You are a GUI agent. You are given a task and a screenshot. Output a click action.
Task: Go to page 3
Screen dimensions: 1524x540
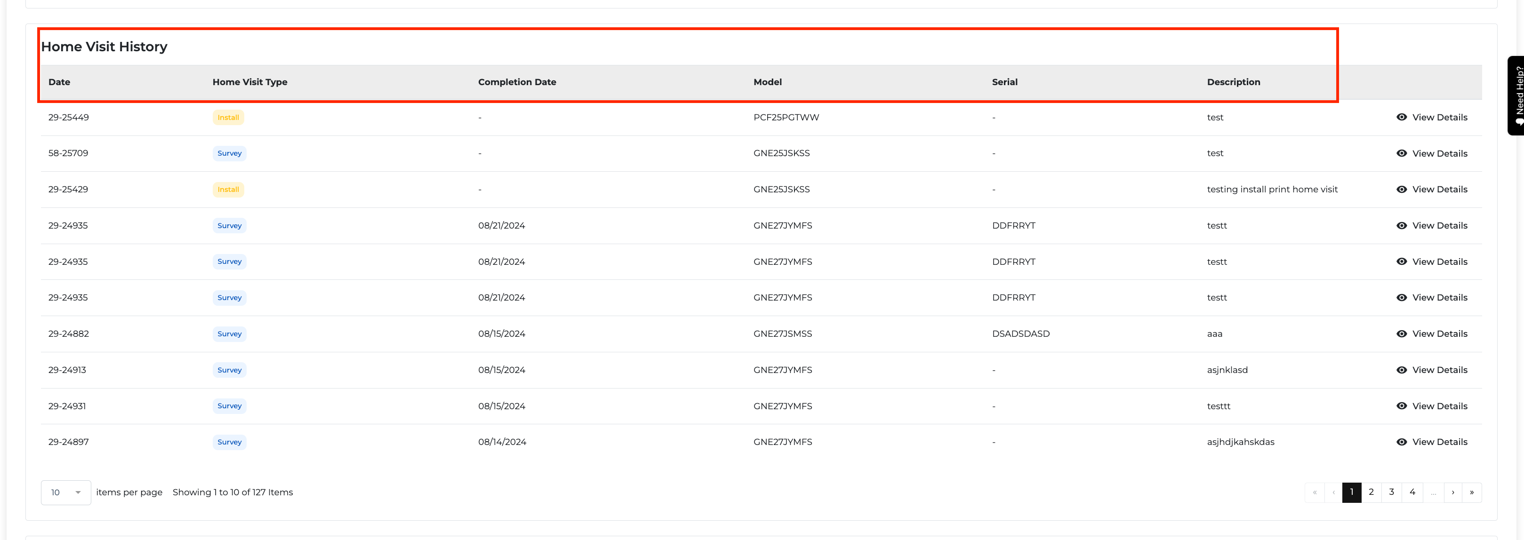point(1391,492)
